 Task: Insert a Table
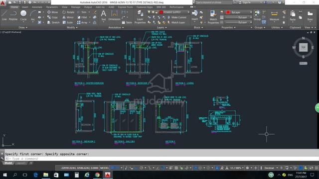[x=127, y=22]
